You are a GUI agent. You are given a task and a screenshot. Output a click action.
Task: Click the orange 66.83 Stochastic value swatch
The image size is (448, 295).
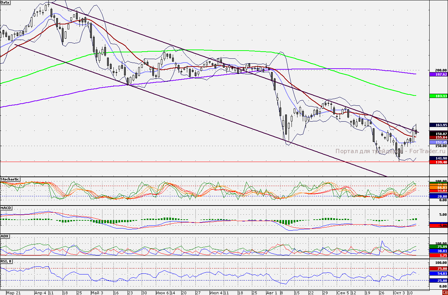pos(438,188)
